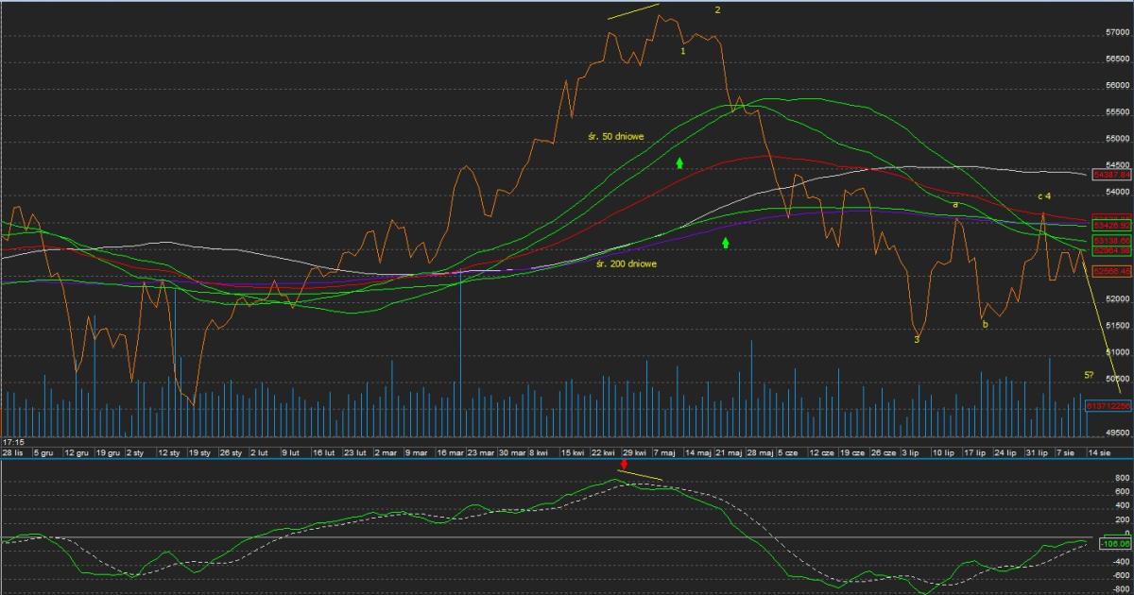Click the '16 mar' date on time axis
This screenshot has height=595, width=1134.
point(450,453)
